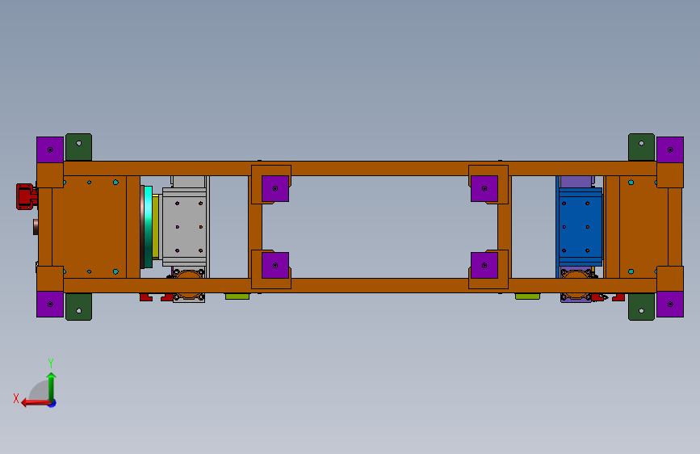The height and width of the screenshot is (454, 700).
Task: Select the inner upper-left purple block of the center frame
Action: (x=275, y=188)
